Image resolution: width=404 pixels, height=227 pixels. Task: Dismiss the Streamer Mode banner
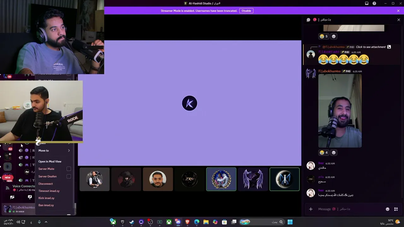(398, 11)
